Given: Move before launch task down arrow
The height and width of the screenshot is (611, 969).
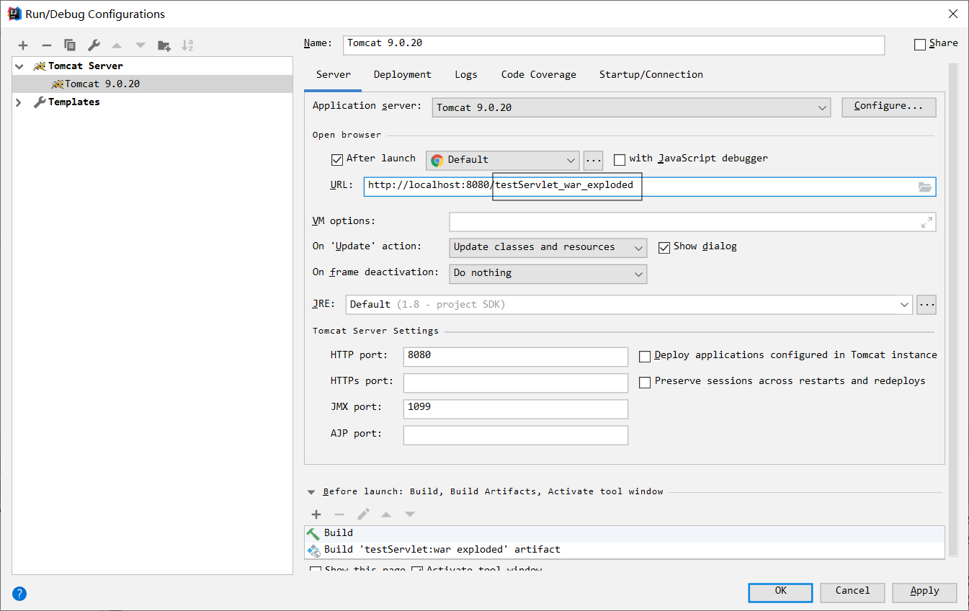Looking at the screenshot, I should tap(410, 514).
